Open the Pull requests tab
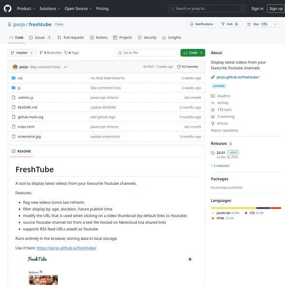285x285 pixels. pyautogui.click(x=71, y=38)
